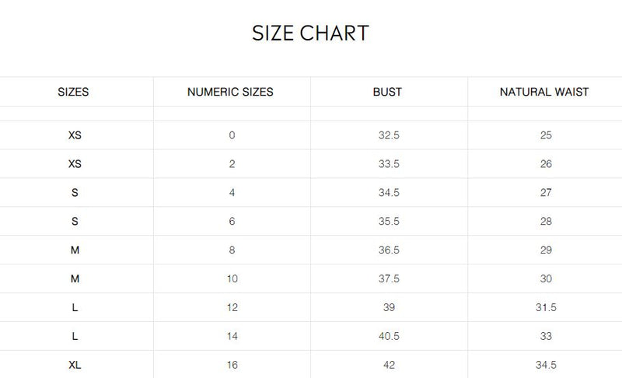Click the BUST column header
The width and height of the screenshot is (622, 378).
[387, 92]
